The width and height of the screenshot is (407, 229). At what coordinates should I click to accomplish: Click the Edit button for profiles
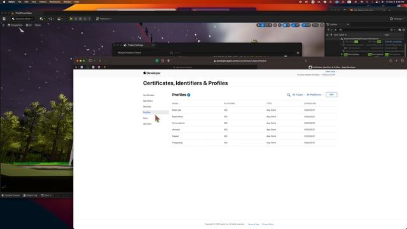click(331, 95)
